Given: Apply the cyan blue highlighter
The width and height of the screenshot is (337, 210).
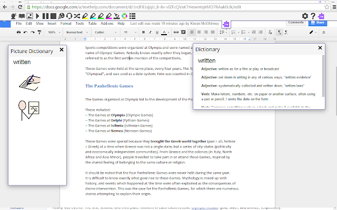Looking at the screenshot, I should [x=93, y=16].
